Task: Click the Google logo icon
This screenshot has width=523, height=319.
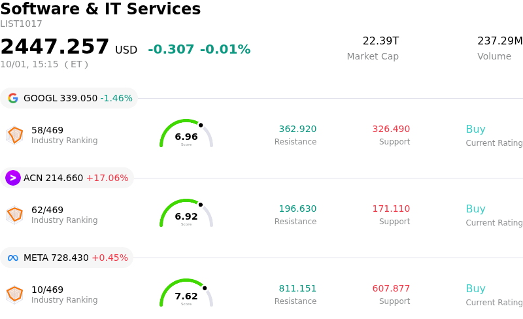Action: [13, 98]
